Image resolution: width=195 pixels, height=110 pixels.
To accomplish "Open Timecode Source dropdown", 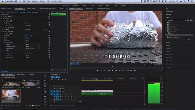I will (x=32, y=46).
